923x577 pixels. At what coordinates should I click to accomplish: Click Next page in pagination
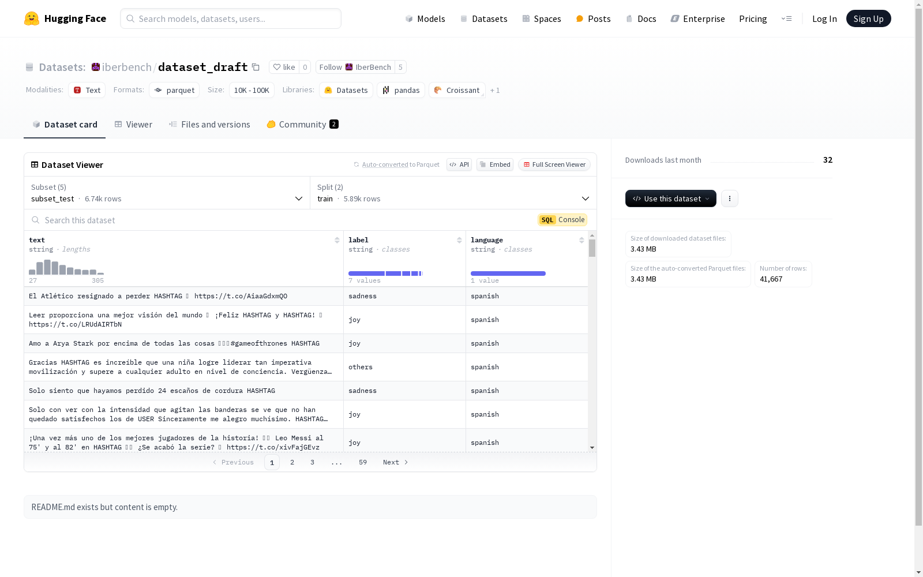coord(396,462)
